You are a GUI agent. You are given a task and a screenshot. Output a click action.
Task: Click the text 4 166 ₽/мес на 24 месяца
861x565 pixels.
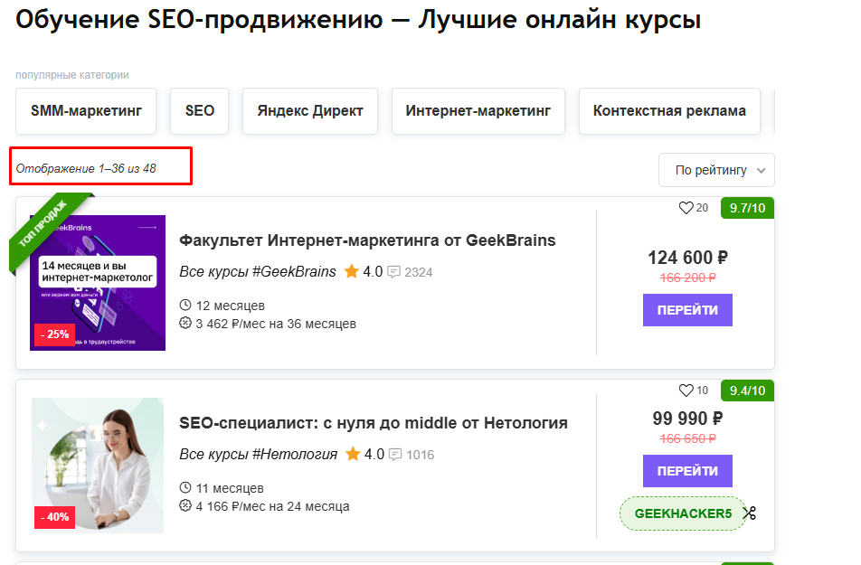coord(272,506)
